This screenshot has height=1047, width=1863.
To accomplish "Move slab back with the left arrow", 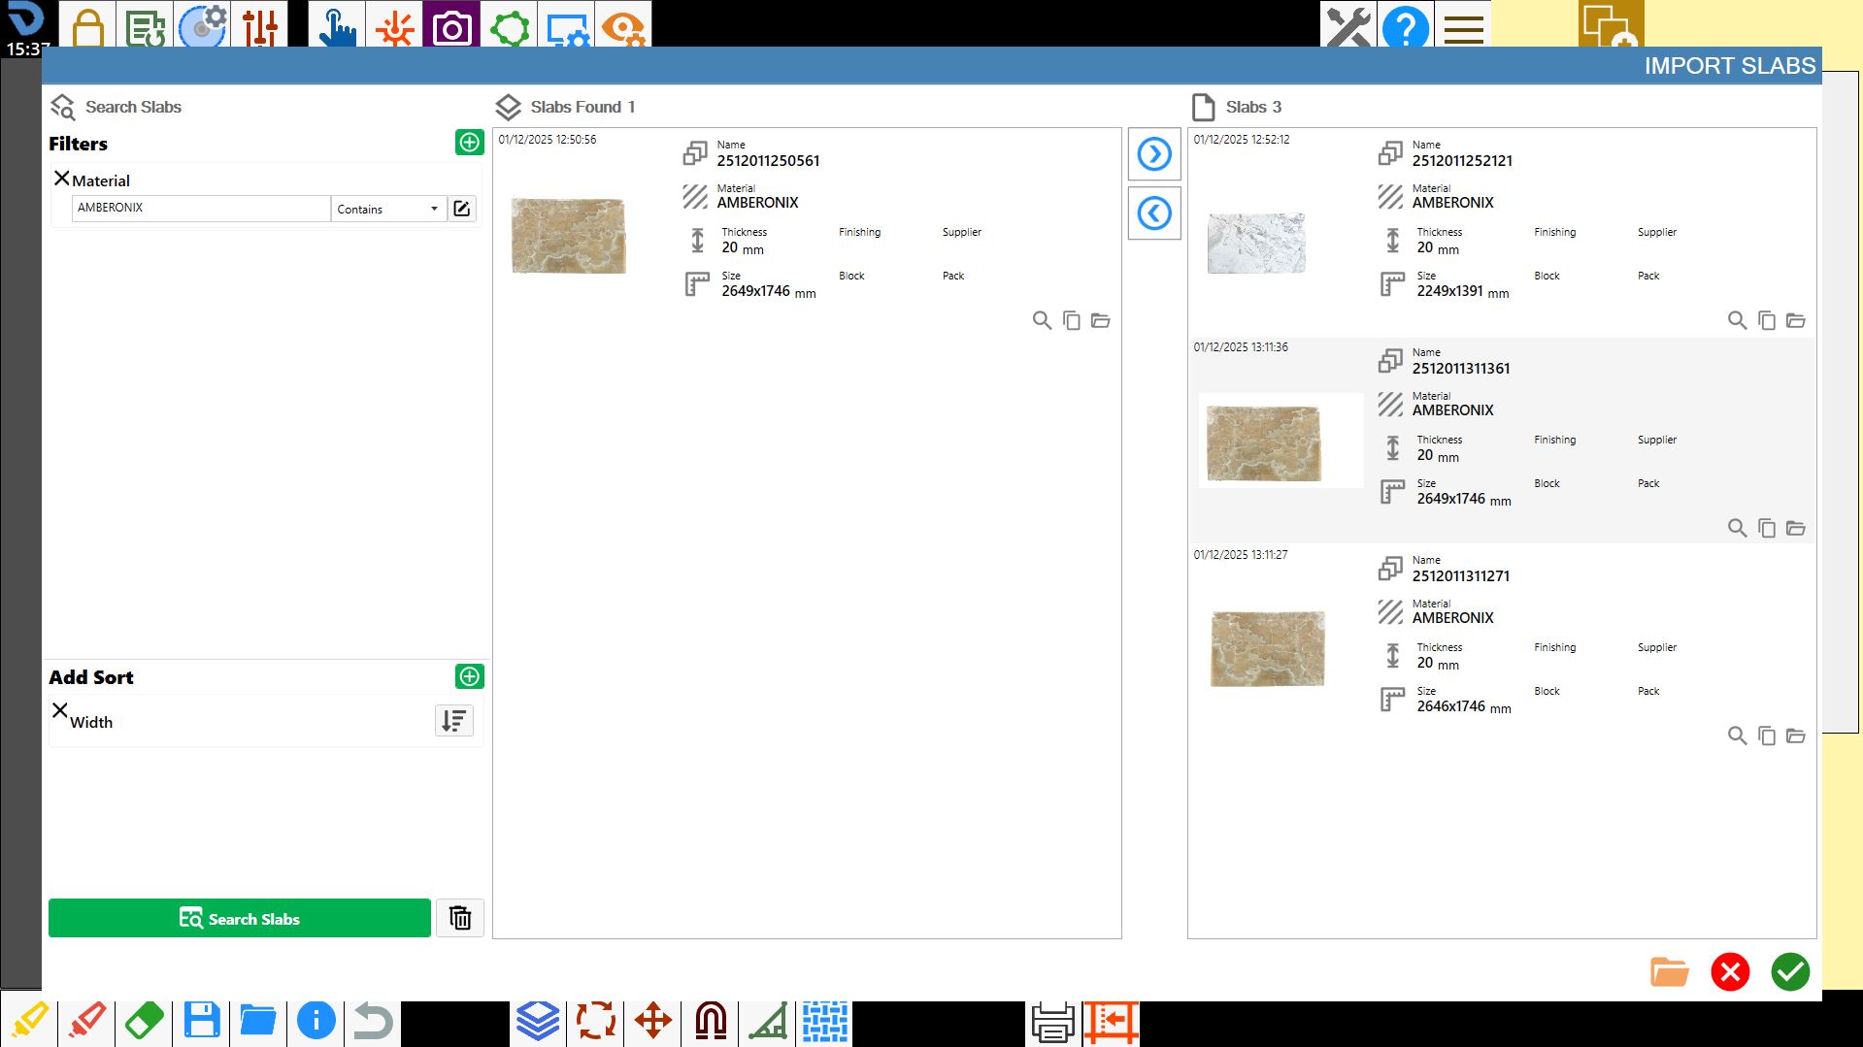I will tap(1154, 213).
